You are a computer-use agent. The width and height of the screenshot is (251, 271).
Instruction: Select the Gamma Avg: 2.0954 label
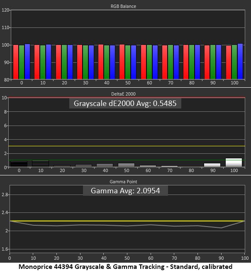tap(125, 191)
